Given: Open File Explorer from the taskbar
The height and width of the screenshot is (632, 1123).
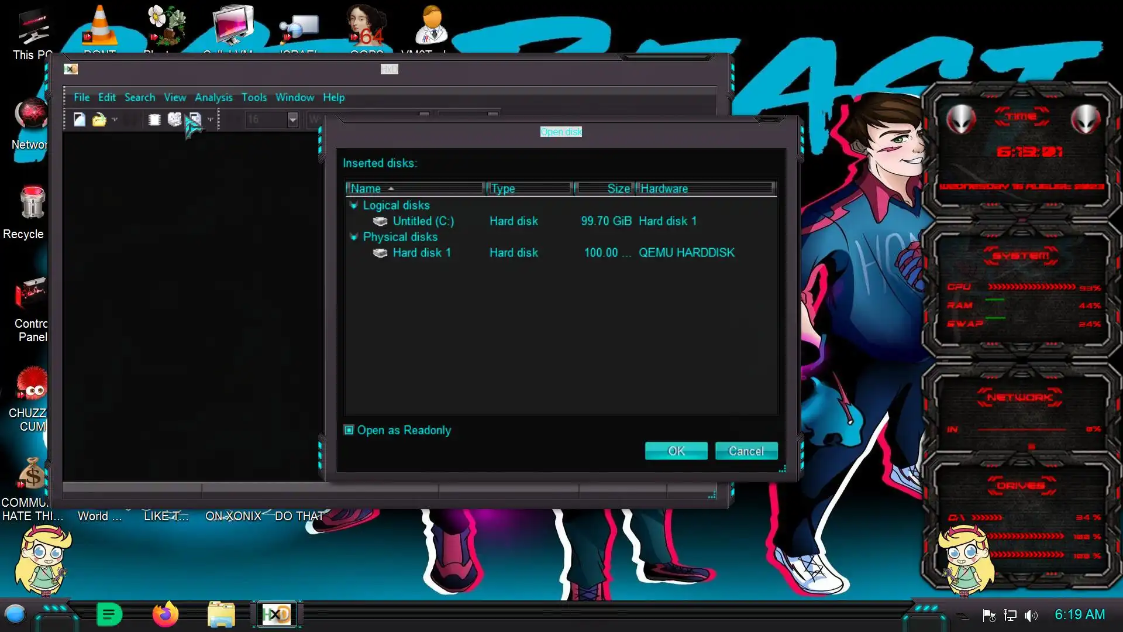Looking at the screenshot, I should [x=221, y=614].
